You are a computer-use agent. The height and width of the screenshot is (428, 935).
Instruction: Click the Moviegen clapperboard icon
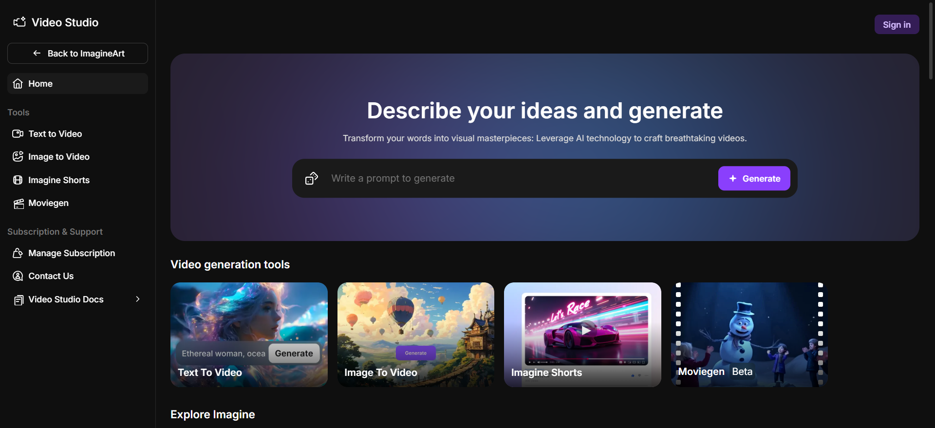tap(19, 204)
